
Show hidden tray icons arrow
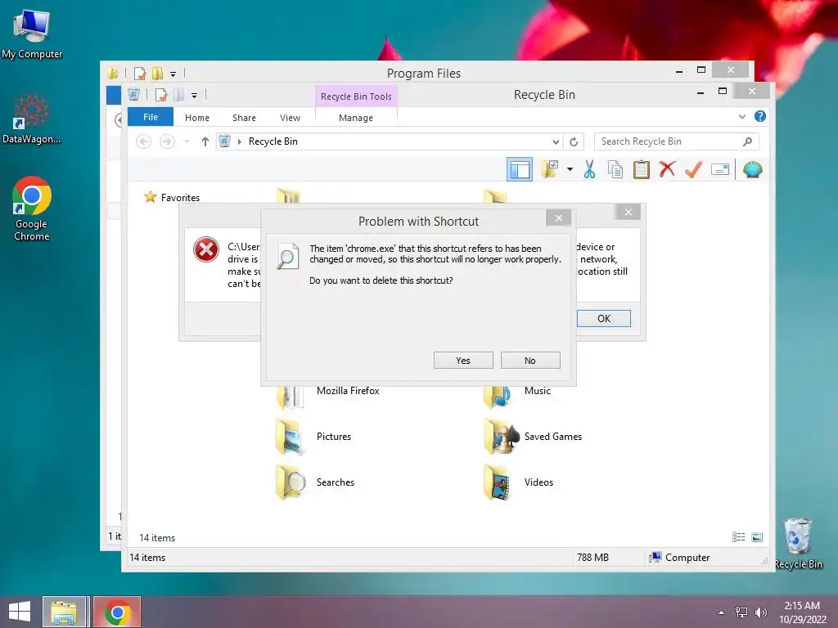click(x=721, y=612)
